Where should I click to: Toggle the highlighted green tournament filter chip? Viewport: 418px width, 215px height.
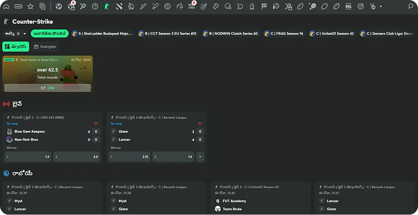[49, 34]
